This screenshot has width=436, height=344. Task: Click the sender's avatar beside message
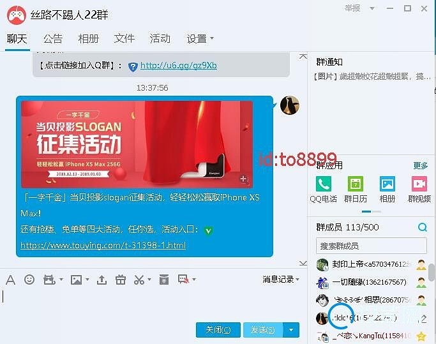pyautogui.click(x=290, y=105)
